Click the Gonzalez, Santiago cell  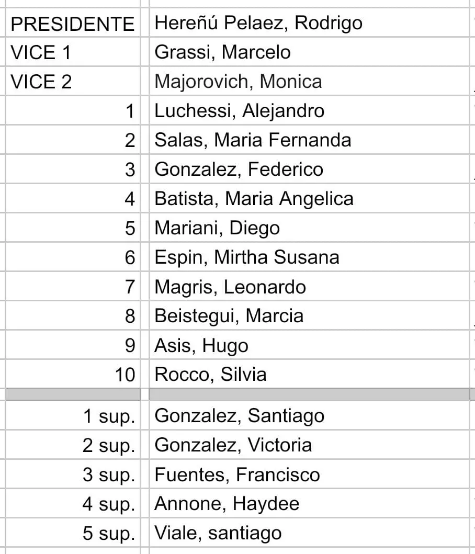[x=240, y=416]
